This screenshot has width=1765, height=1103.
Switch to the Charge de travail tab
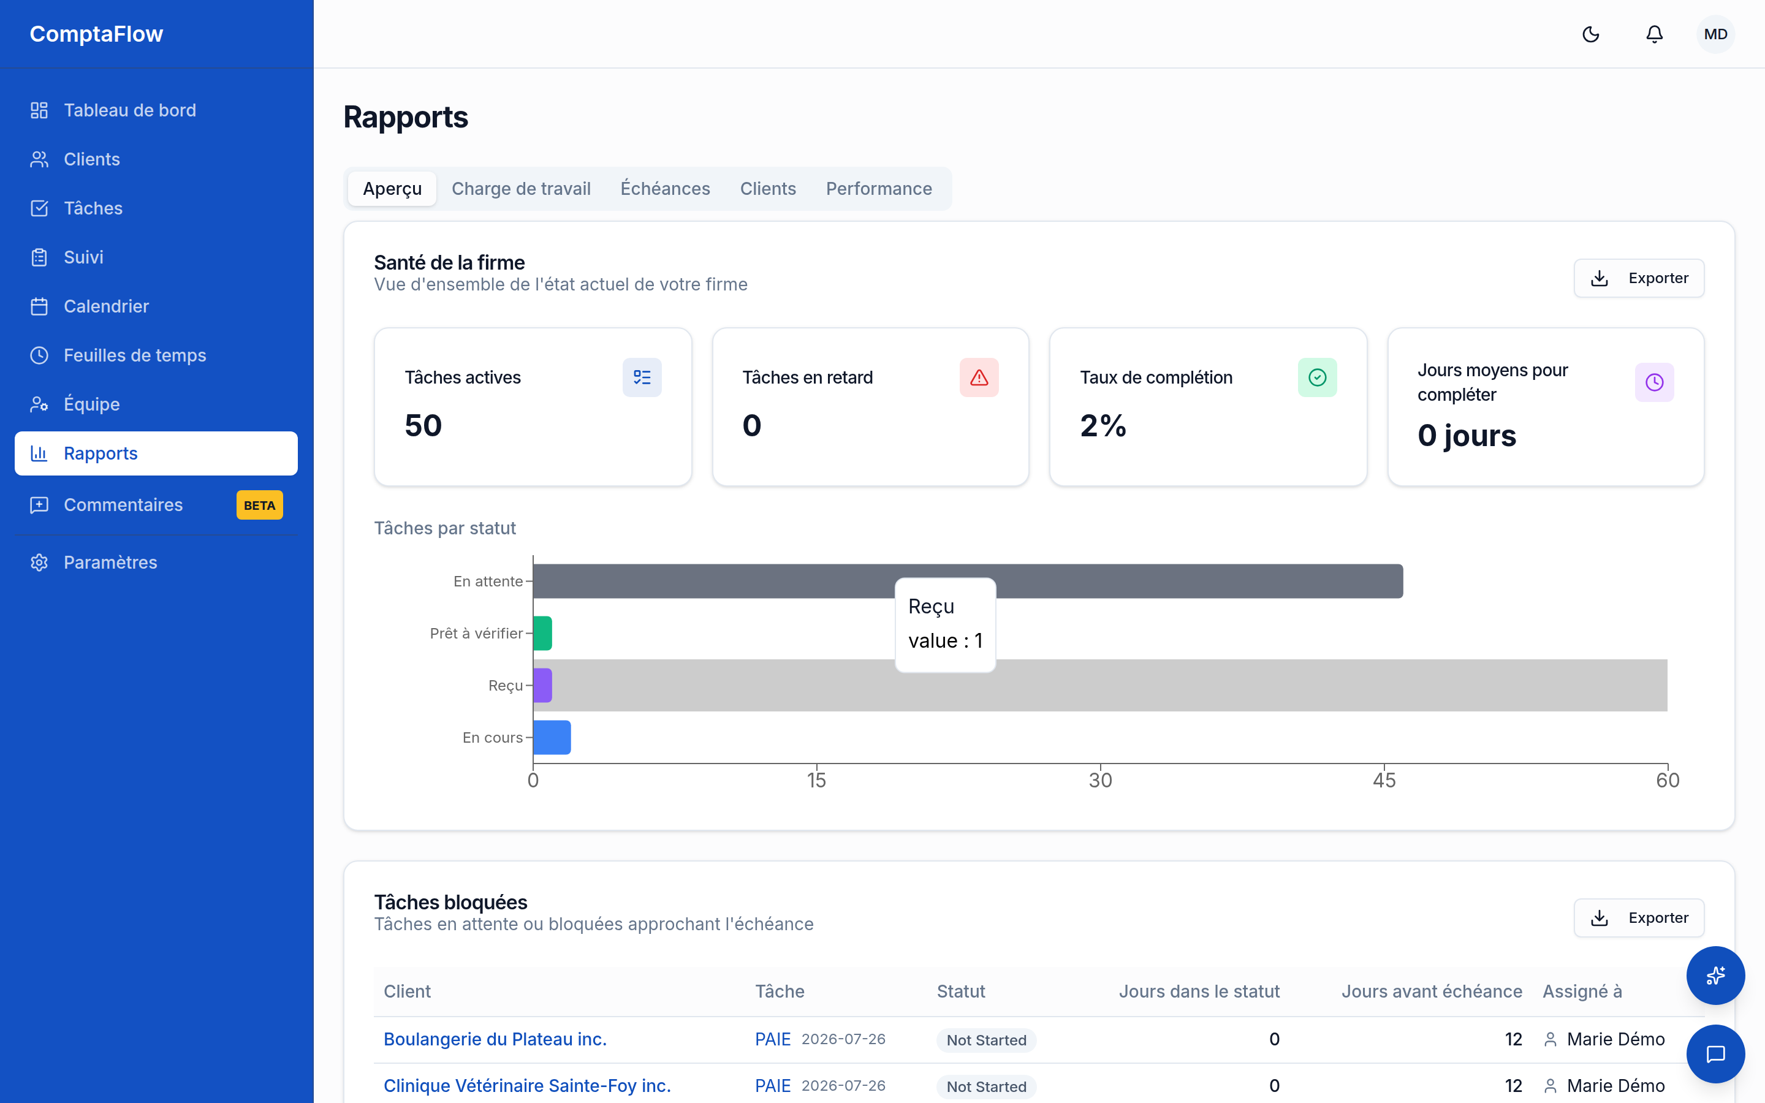click(521, 189)
